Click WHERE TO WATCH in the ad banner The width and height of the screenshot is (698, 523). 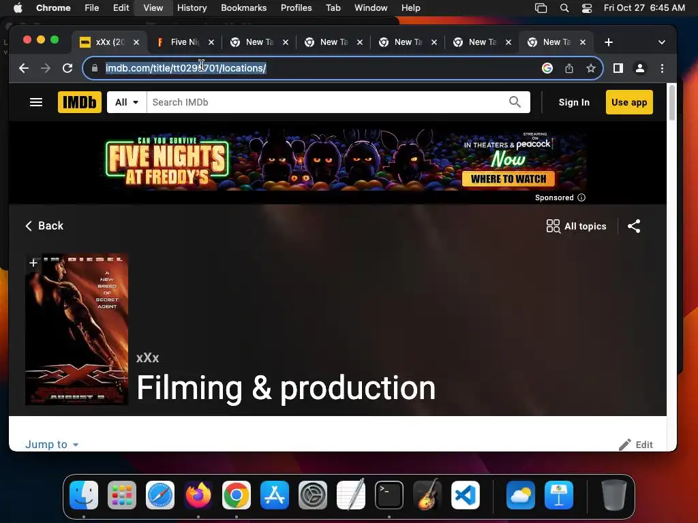pyautogui.click(x=509, y=179)
